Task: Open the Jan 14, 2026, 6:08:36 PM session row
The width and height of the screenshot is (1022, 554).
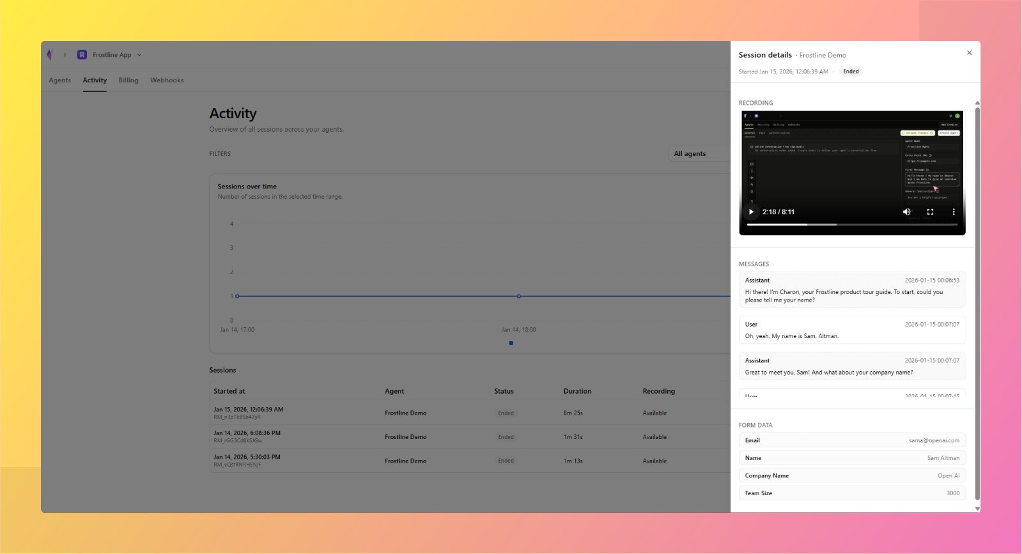Action: pyautogui.click(x=470, y=436)
